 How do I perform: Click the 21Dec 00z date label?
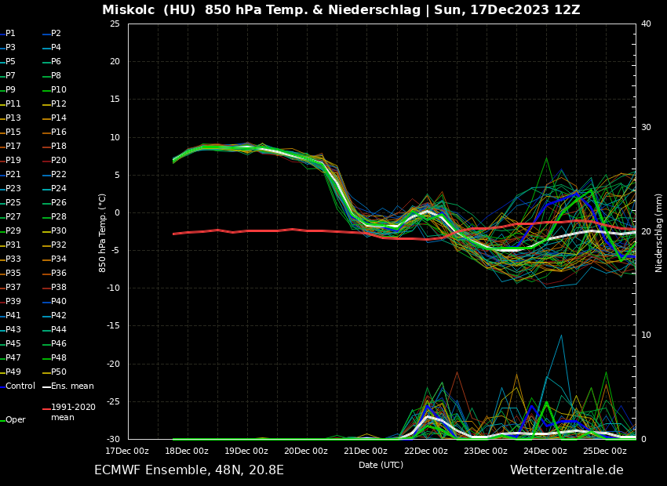[365, 451]
